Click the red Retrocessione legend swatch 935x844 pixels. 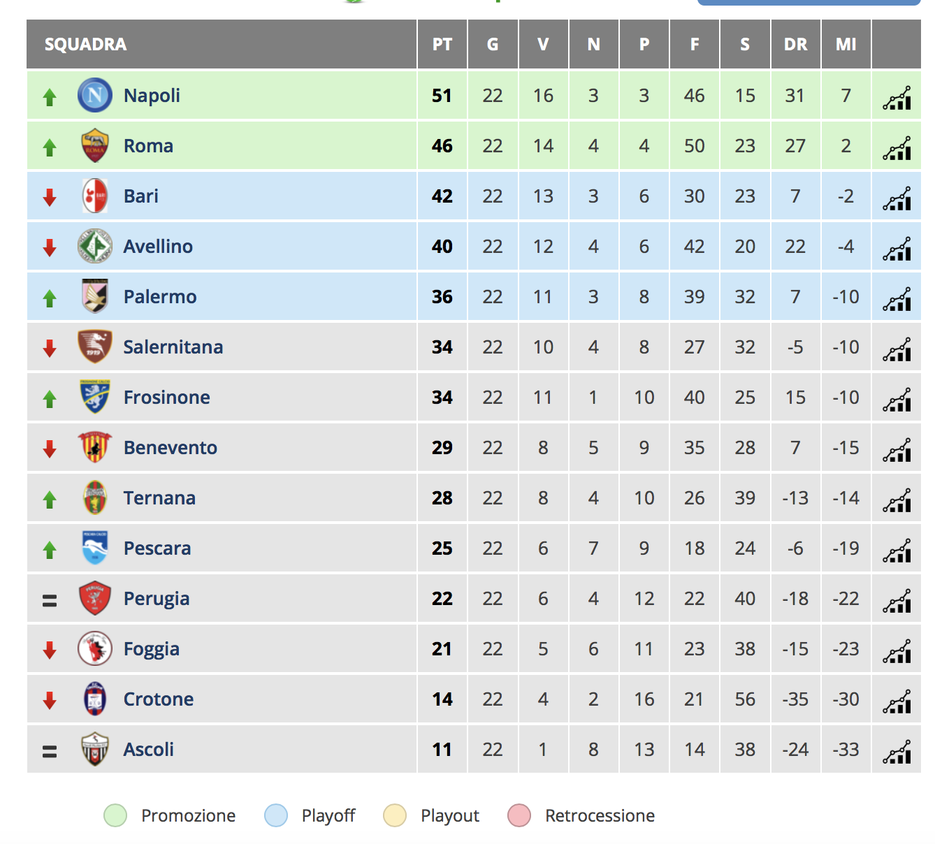pyautogui.click(x=519, y=815)
